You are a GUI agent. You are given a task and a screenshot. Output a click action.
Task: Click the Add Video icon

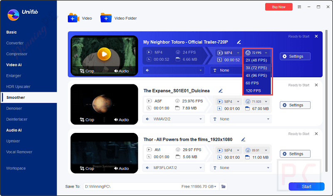pos(74,18)
